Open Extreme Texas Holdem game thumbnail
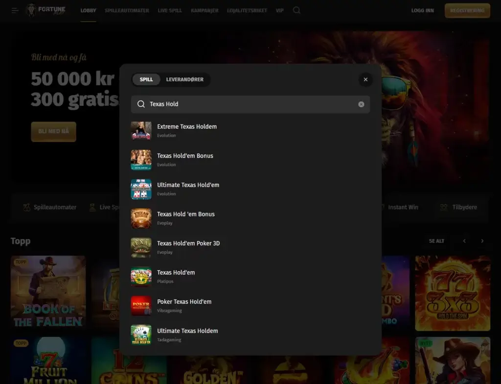 pyautogui.click(x=141, y=131)
